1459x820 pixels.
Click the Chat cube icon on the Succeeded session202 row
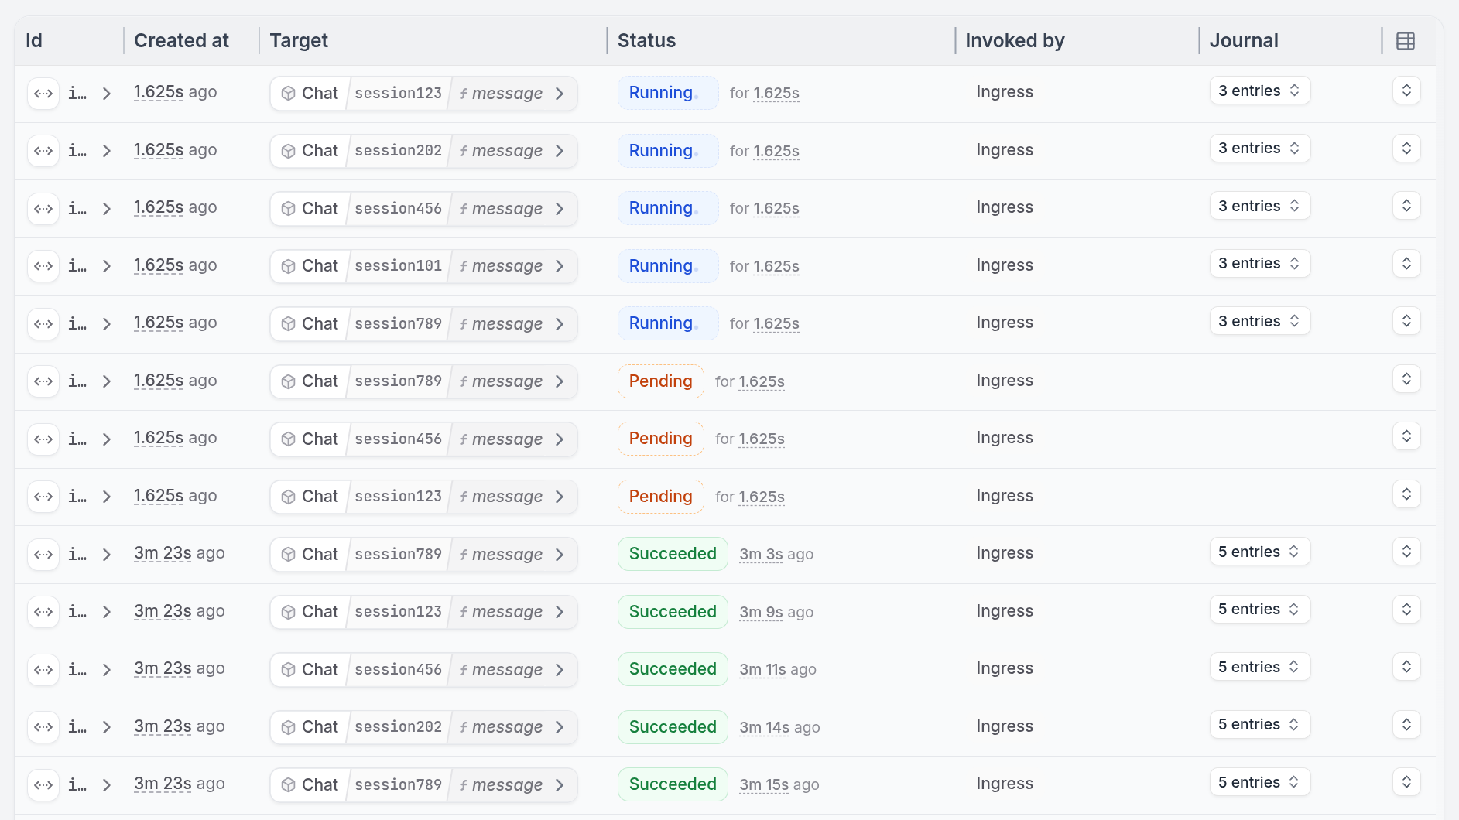[289, 726]
